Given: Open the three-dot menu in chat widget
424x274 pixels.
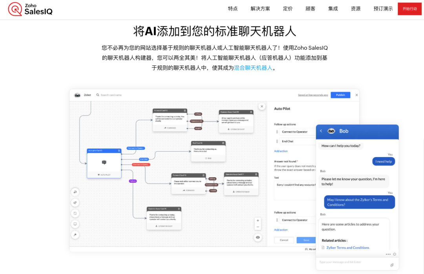Looking at the screenshot, I should tap(388, 254).
